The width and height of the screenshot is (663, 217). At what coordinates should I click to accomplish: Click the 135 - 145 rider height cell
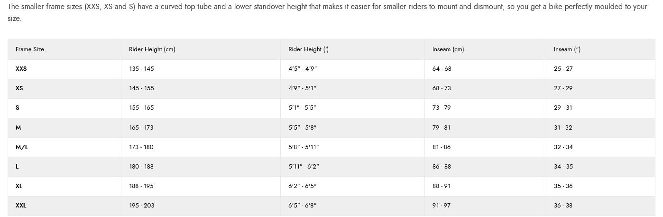(141, 69)
